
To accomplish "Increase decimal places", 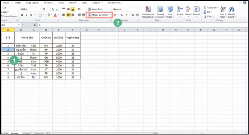I will (133, 15).
